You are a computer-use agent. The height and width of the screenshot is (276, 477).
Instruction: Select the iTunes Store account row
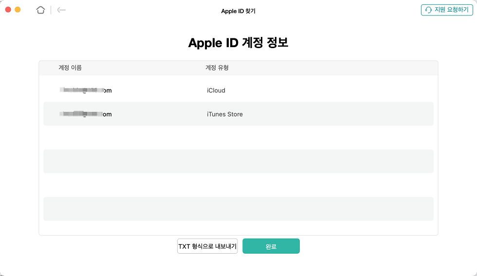(238, 114)
